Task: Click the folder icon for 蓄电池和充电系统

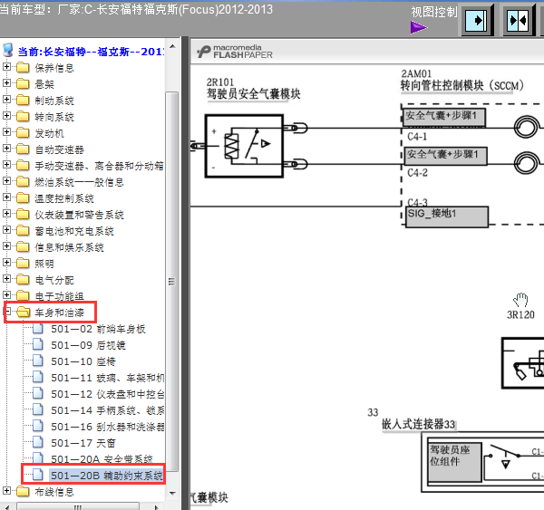Action: (x=23, y=231)
